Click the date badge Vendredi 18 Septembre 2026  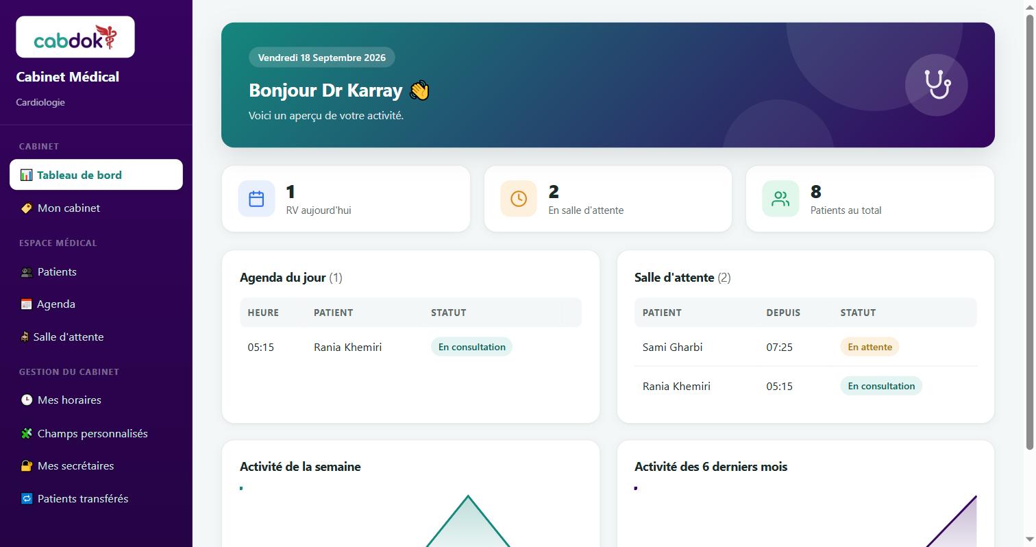pos(322,58)
